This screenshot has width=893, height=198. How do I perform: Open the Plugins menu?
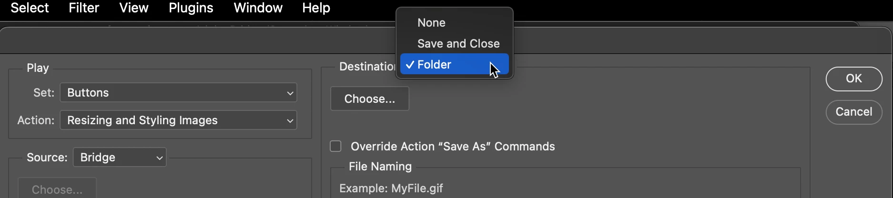pos(191,8)
